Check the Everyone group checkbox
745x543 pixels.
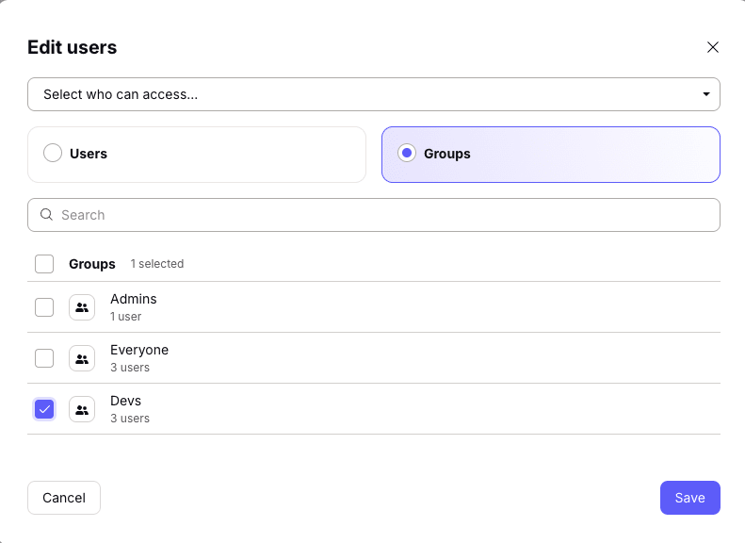tap(44, 358)
